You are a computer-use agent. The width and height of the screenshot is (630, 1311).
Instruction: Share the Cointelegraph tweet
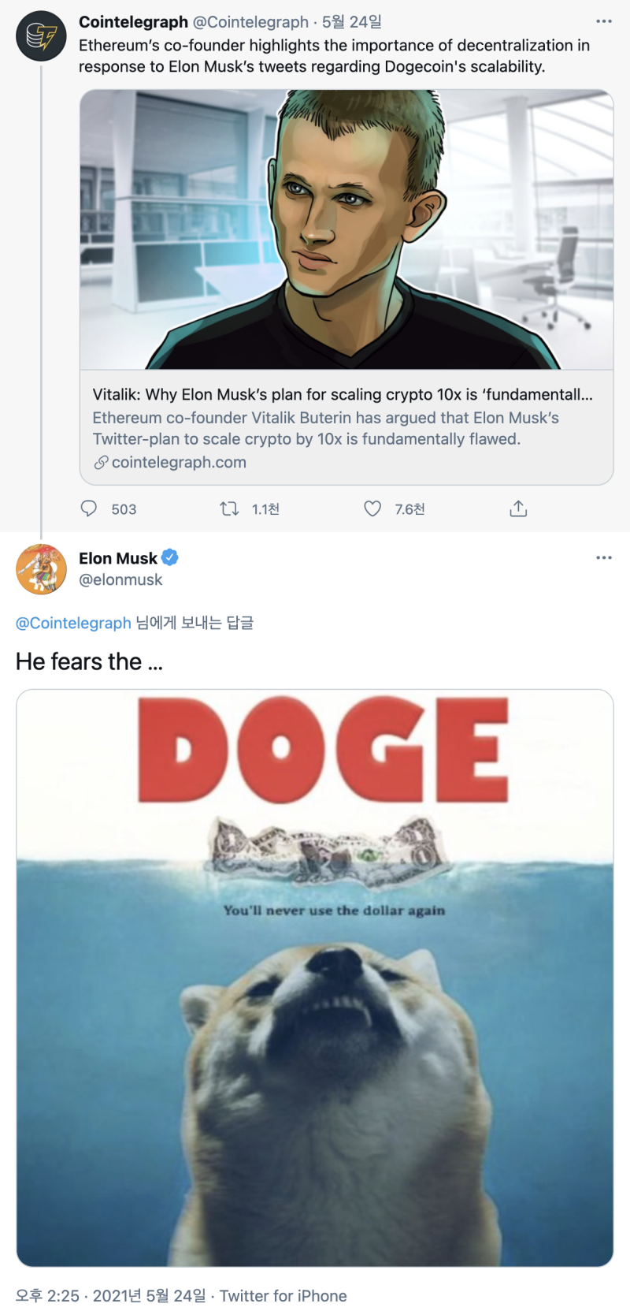518,508
